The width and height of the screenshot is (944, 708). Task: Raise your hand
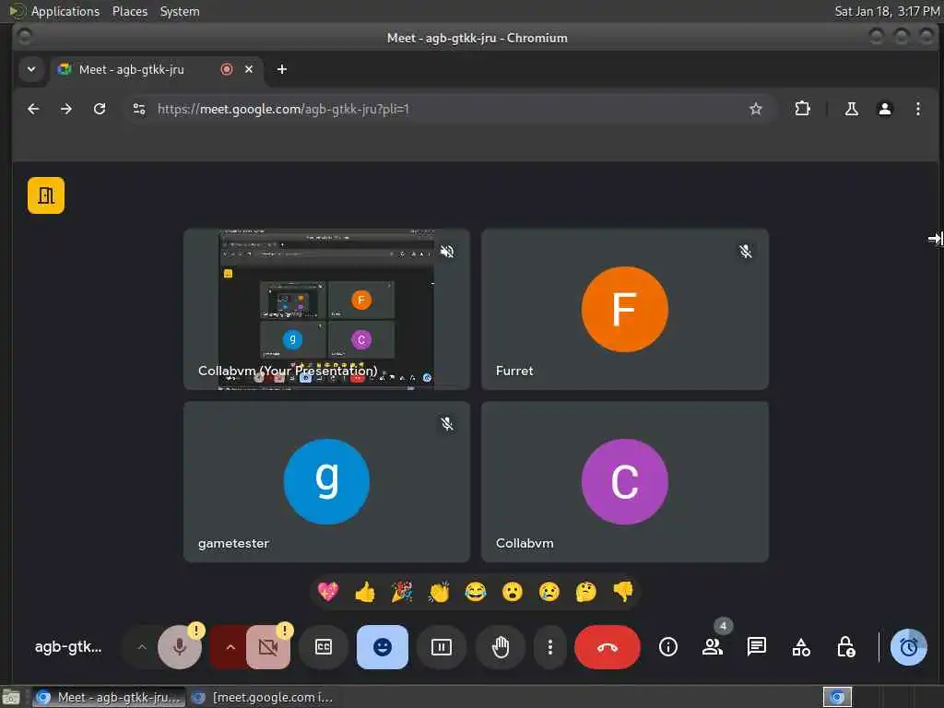(x=501, y=647)
